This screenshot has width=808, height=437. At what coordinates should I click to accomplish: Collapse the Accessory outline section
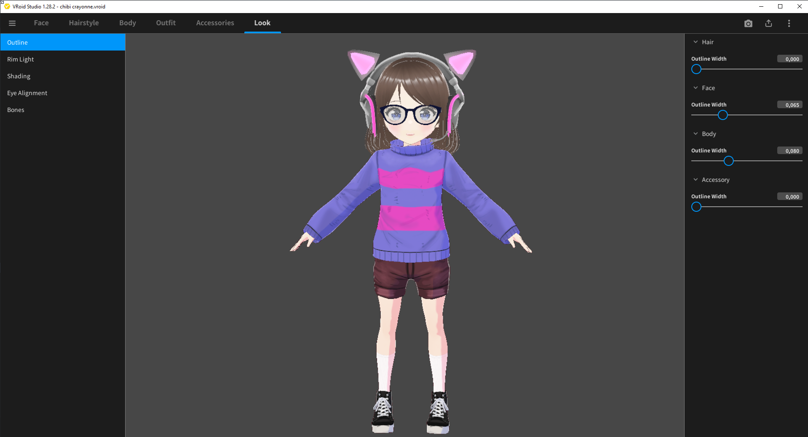[x=696, y=180]
